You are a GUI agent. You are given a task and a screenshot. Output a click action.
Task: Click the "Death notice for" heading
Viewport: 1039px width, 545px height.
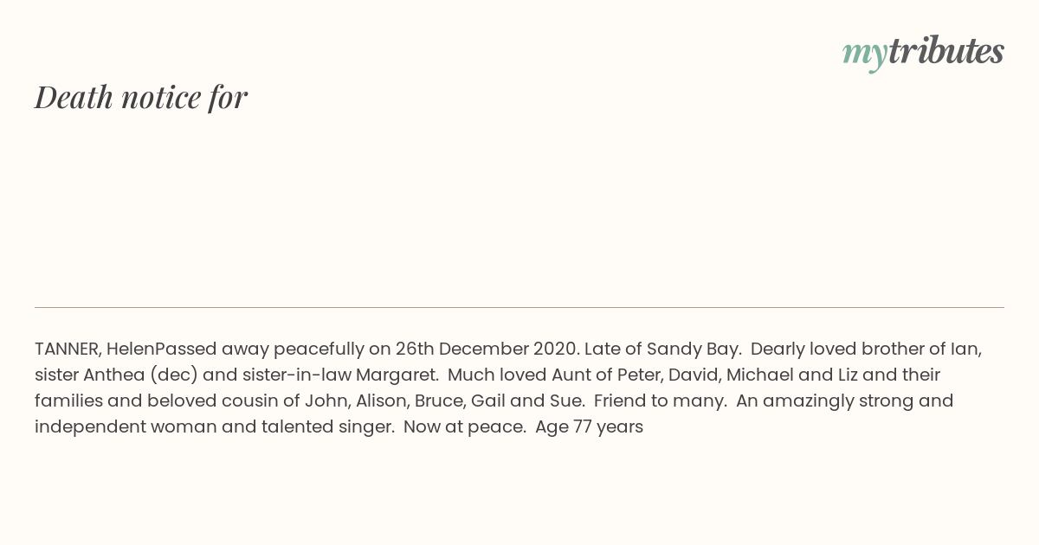coord(141,97)
